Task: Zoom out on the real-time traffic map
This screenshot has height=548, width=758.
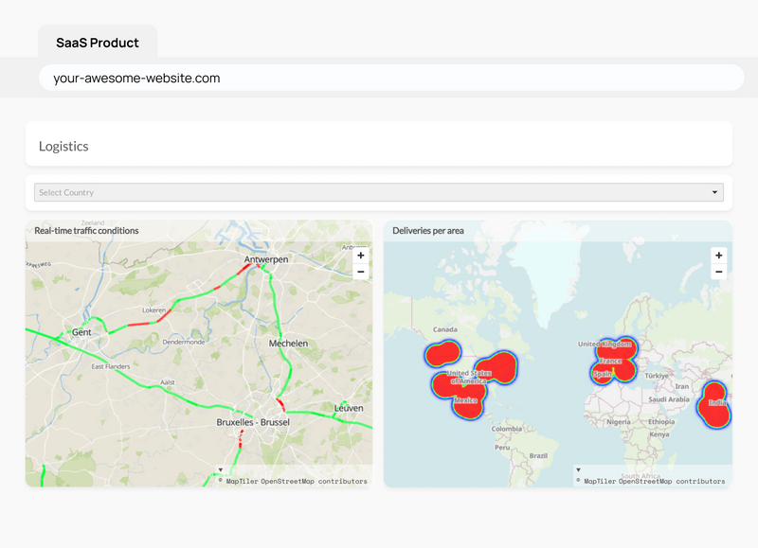Action: (360, 272)
